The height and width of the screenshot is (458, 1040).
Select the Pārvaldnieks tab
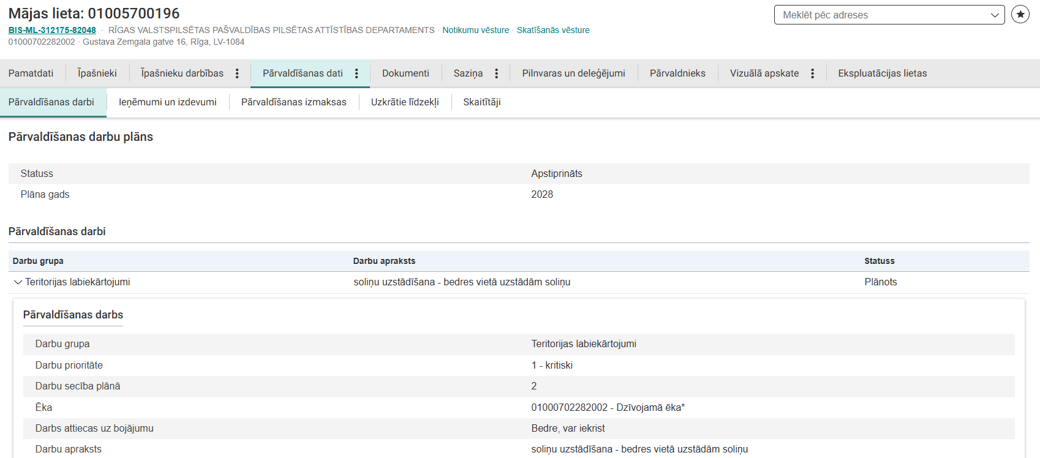click(x=677, y=73)
